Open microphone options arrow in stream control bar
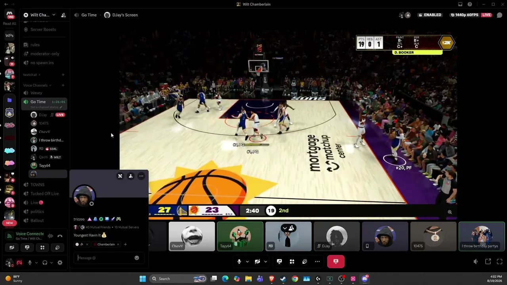 [x=247, y=262]
